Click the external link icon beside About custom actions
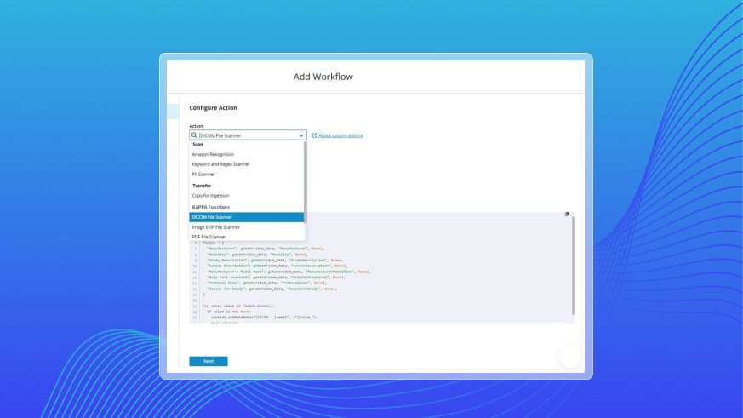This screenshot has height=418, width=743. [315, 135]
